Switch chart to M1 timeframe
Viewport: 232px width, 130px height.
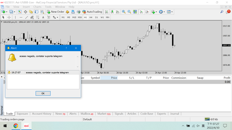pos(63,17)
